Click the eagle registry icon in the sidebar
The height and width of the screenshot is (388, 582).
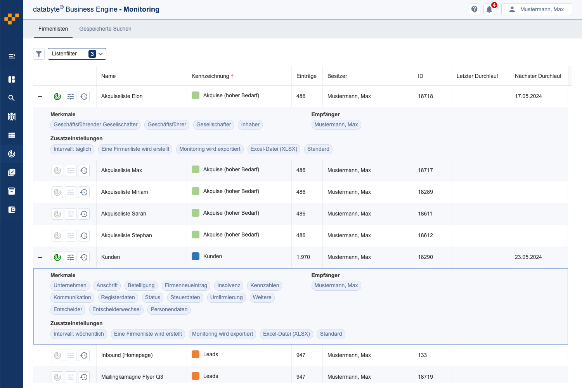tap(12, 116)
